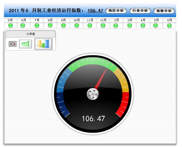
Task: Select the 3D bar chart view icon
Action: [x=43, y=44]
